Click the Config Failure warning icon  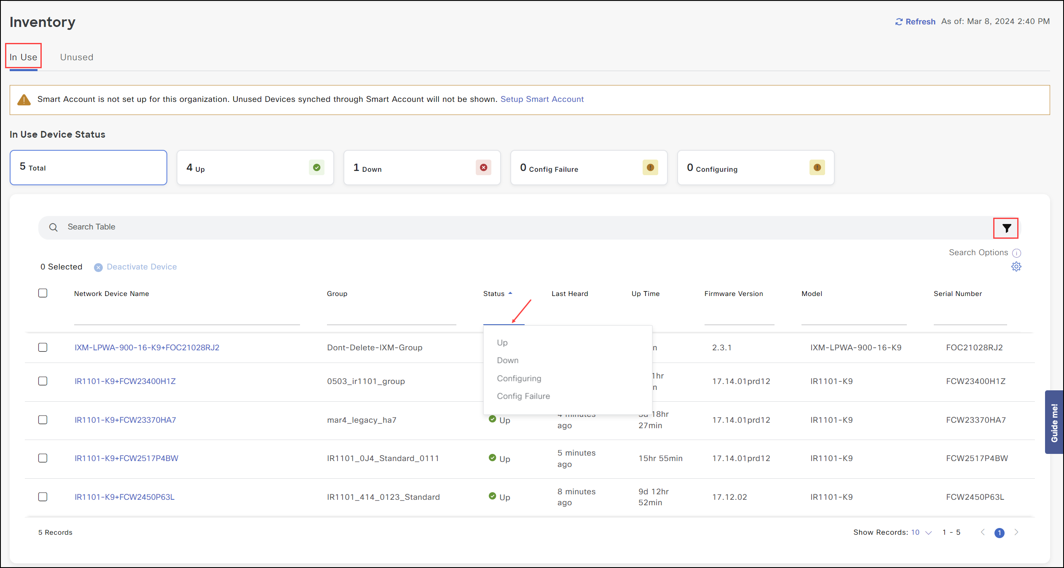pyautogui.click(x=650, y=168)
